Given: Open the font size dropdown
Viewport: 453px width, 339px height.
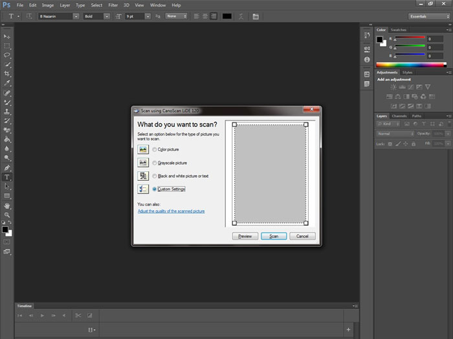Looking at the screenshot, I should (x=148, y=16).
